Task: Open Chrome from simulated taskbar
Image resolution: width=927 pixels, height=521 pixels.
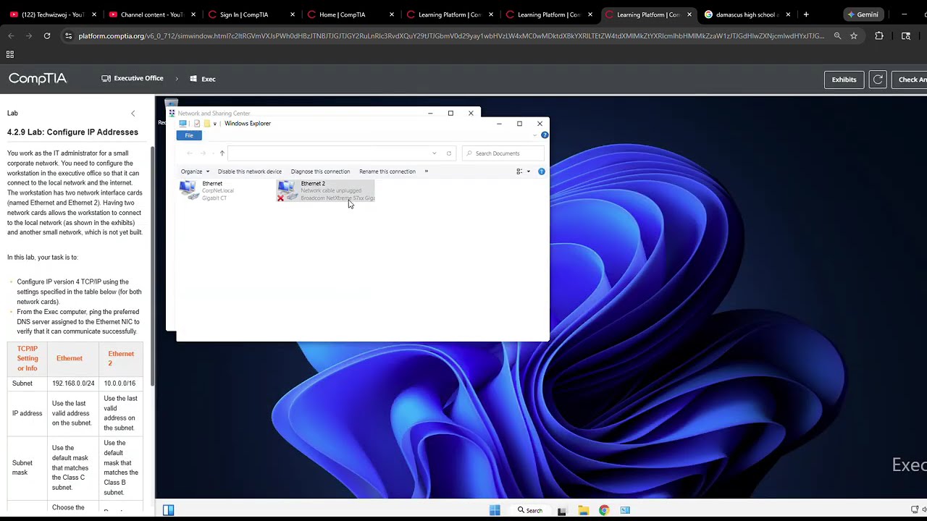Action: [604, 510]
